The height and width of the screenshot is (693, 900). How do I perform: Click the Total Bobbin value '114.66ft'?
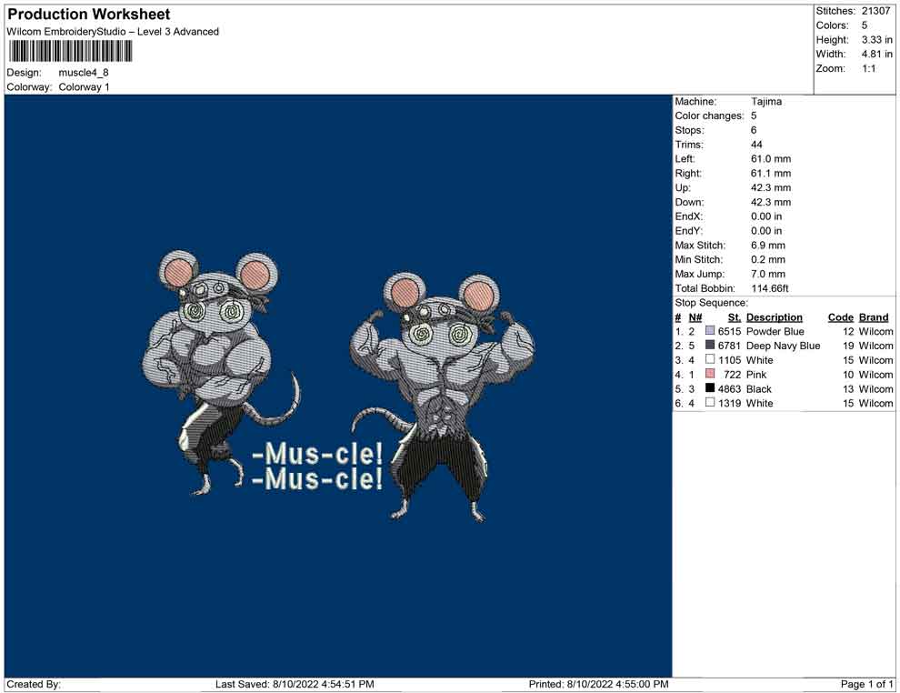pyautogui.click(x=770, y=288)
